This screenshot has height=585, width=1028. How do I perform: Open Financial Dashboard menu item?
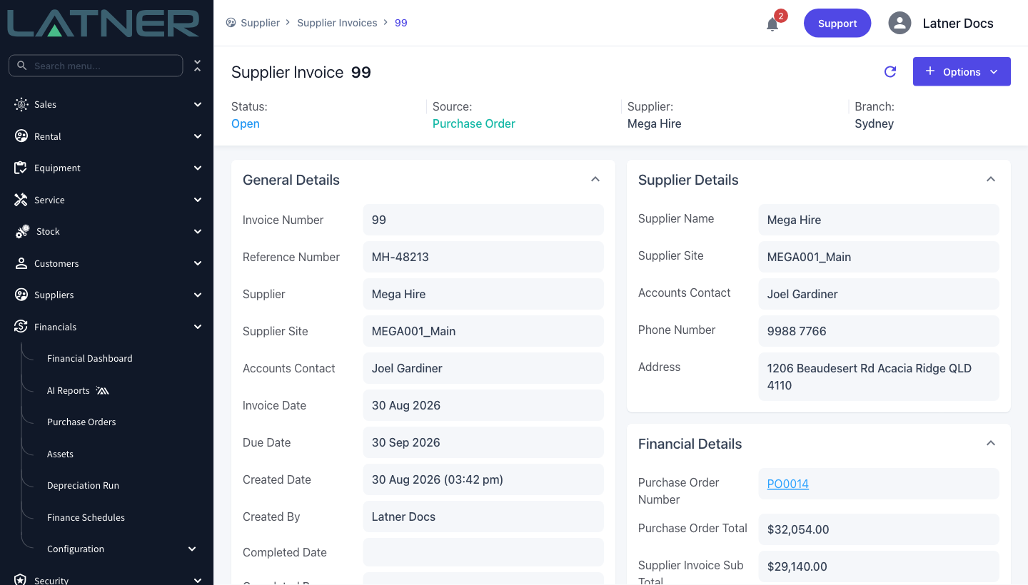coord(90,358)
